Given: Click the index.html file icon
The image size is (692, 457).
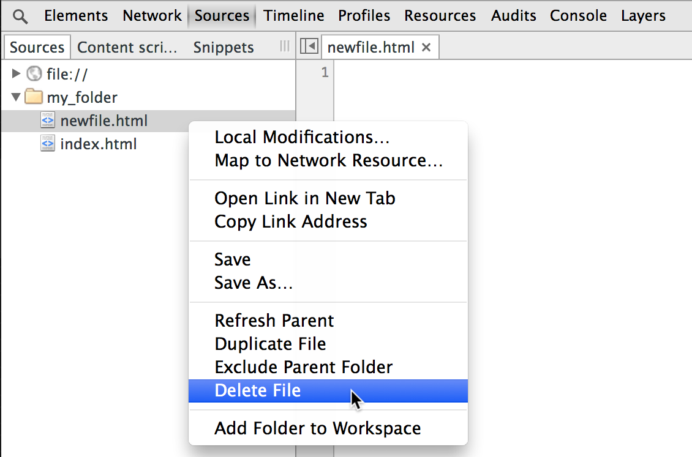Looking at the screenshot, I should coord(48,144).
